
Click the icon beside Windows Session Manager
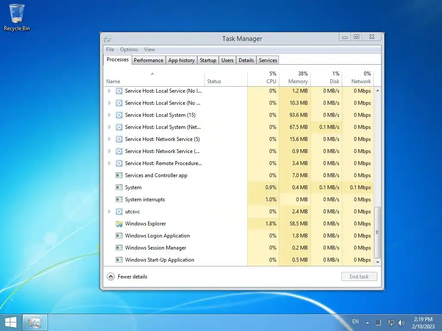(119, 248)
